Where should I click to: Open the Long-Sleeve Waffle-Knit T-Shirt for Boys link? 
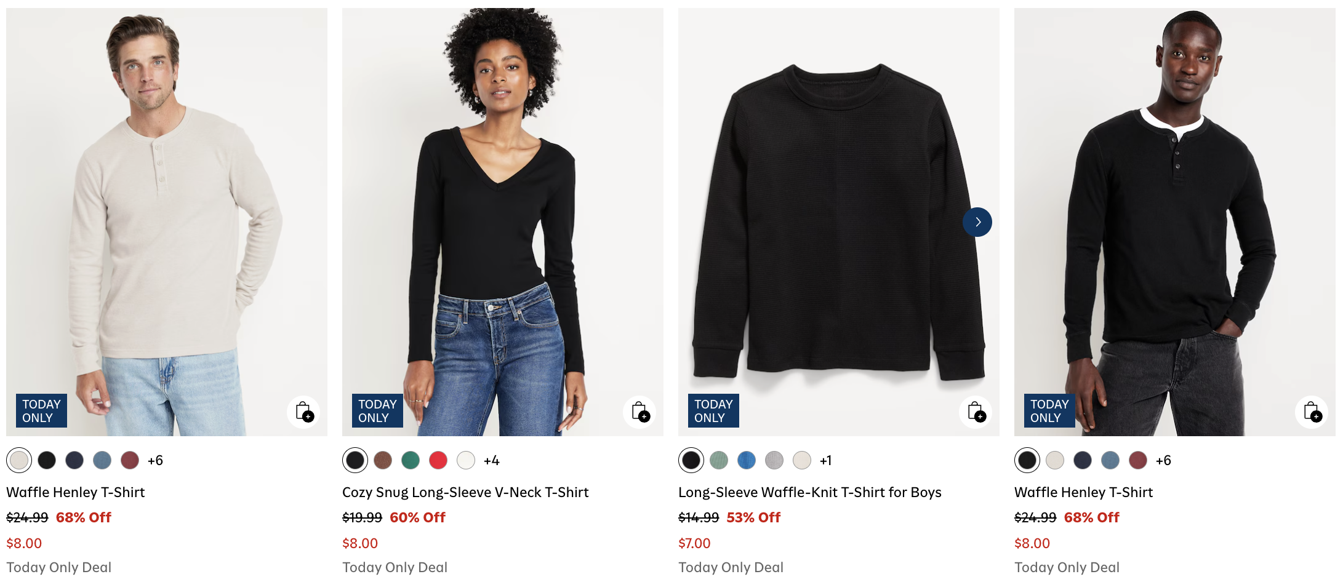click(x=809, y=492)
